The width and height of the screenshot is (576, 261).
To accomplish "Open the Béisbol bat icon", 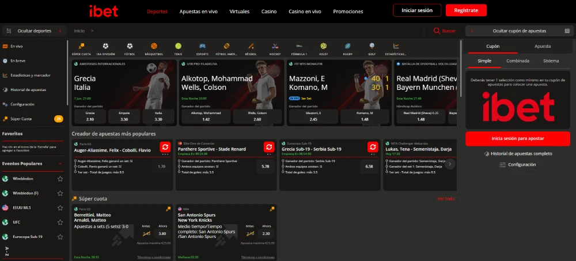I will (x=251, y=46).
